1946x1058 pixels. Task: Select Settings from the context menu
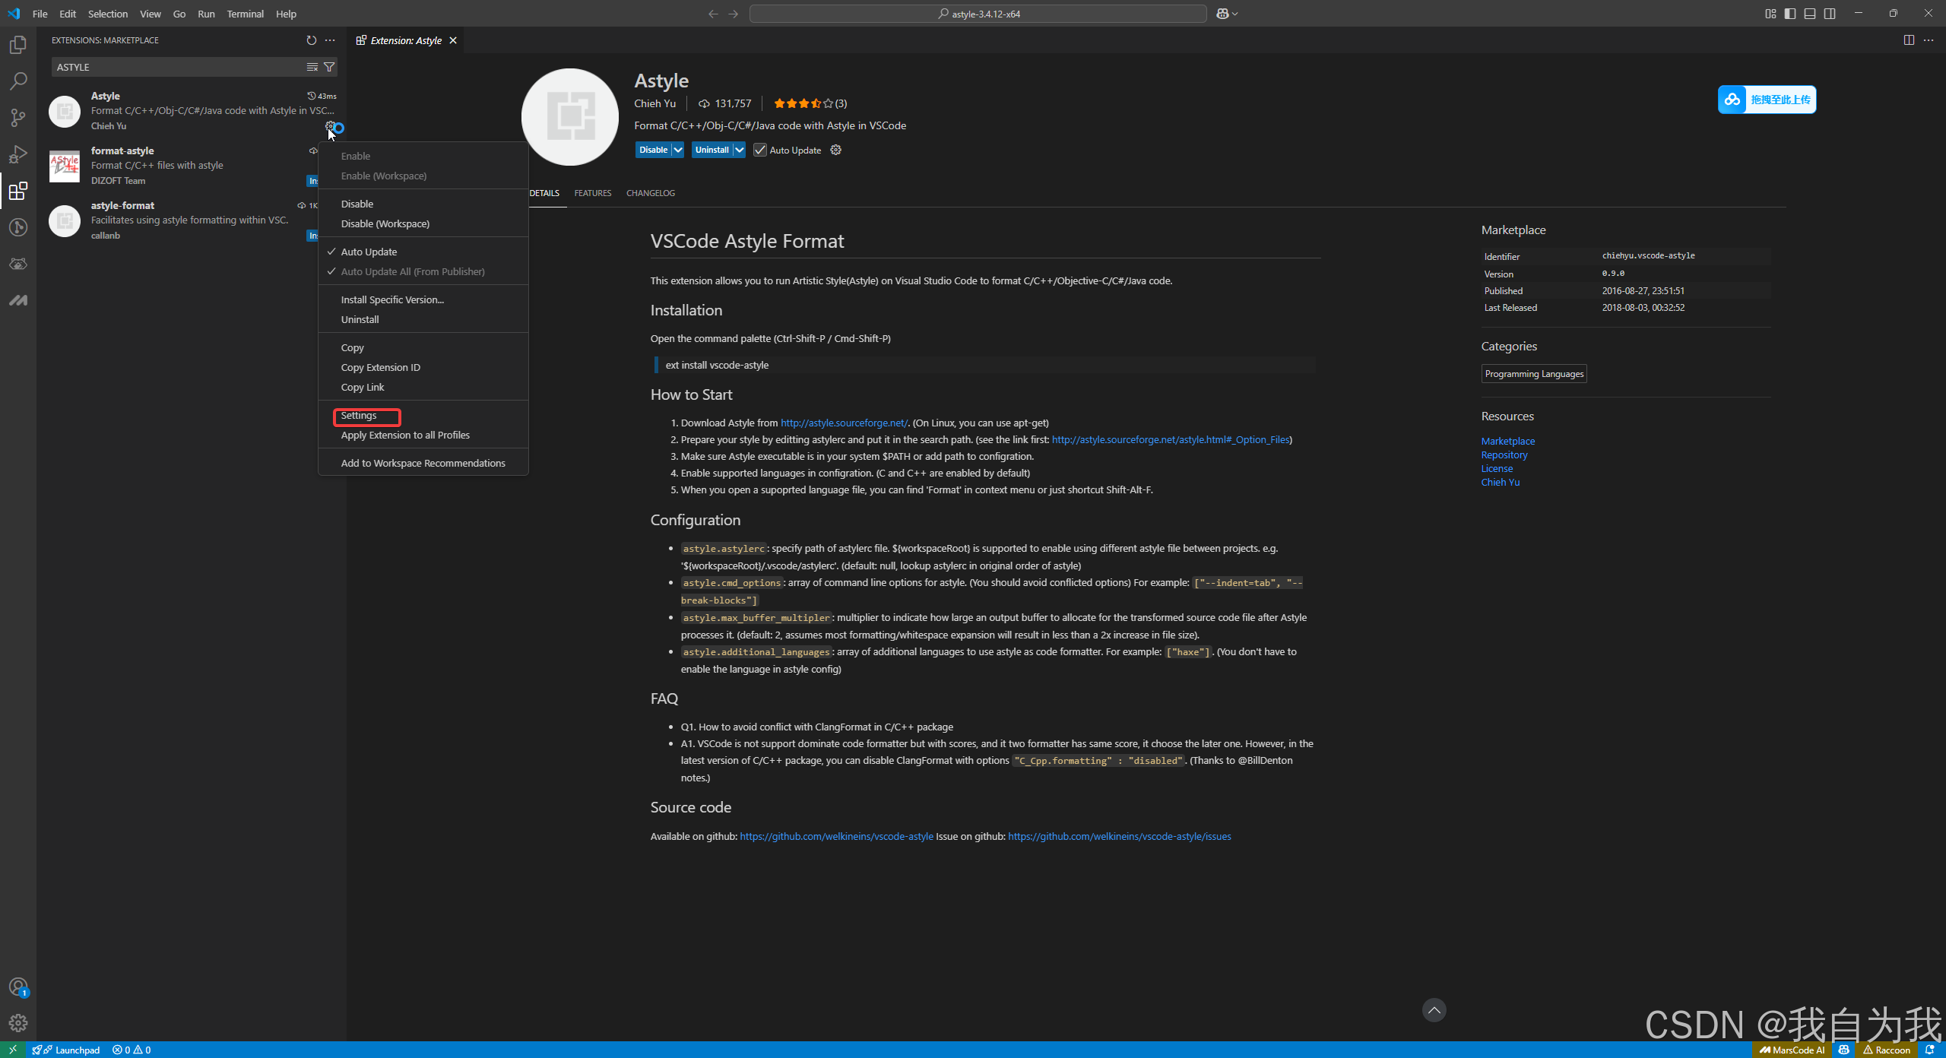[x=359, y=416]
